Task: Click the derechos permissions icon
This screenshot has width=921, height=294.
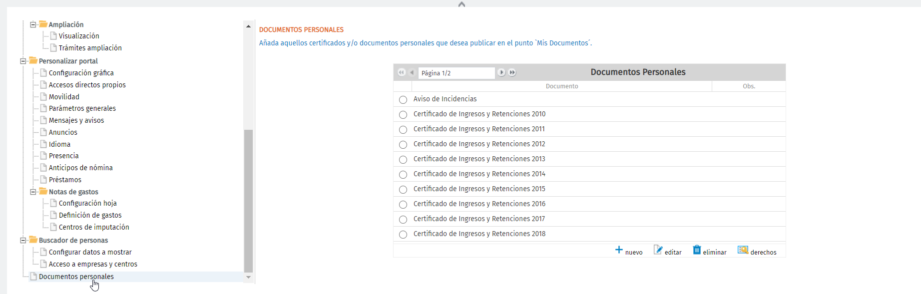Action: 743,250
